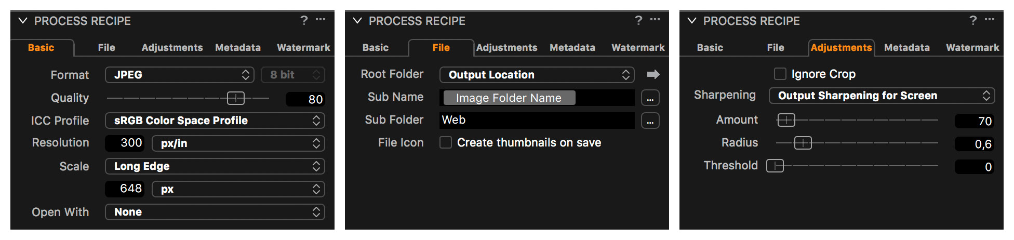Click help question mark in first Process Recipe panel
1014x240 pixels.
click(304, 20)
